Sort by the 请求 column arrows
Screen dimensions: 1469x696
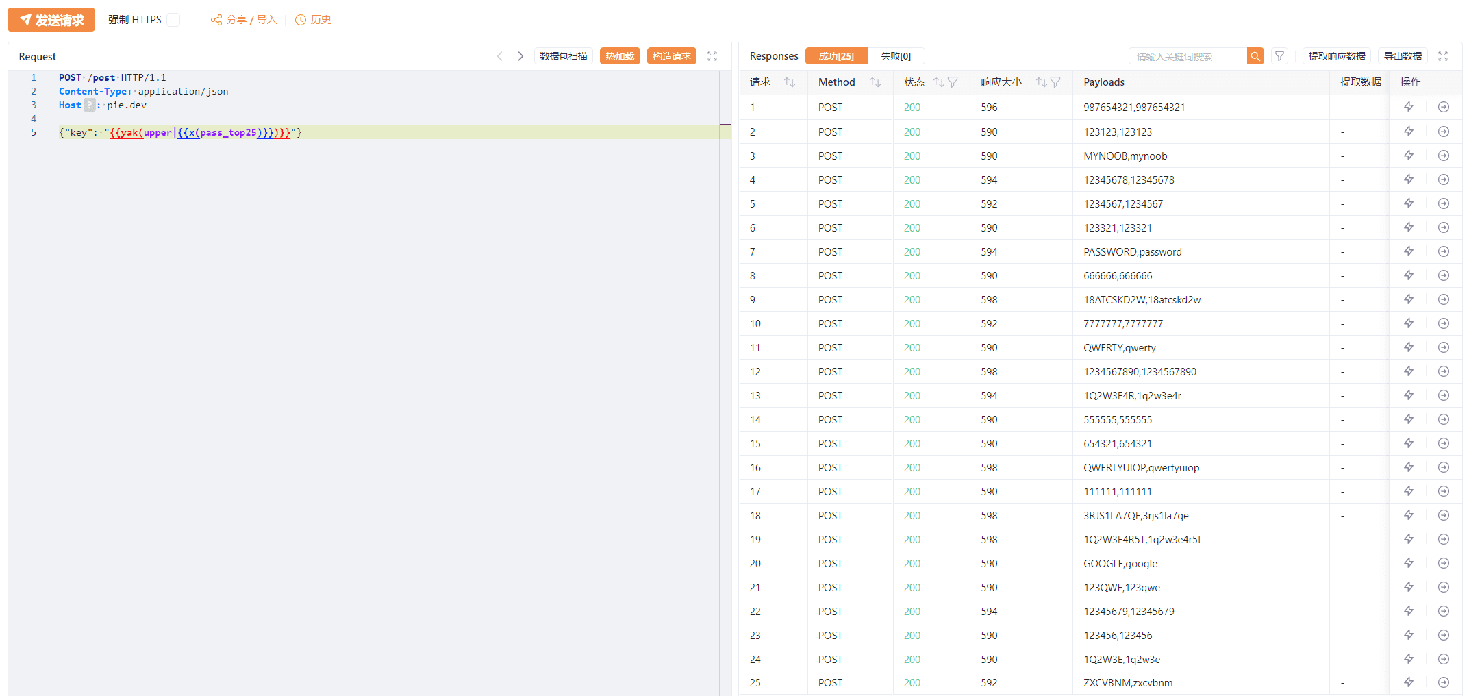point(790,82)
